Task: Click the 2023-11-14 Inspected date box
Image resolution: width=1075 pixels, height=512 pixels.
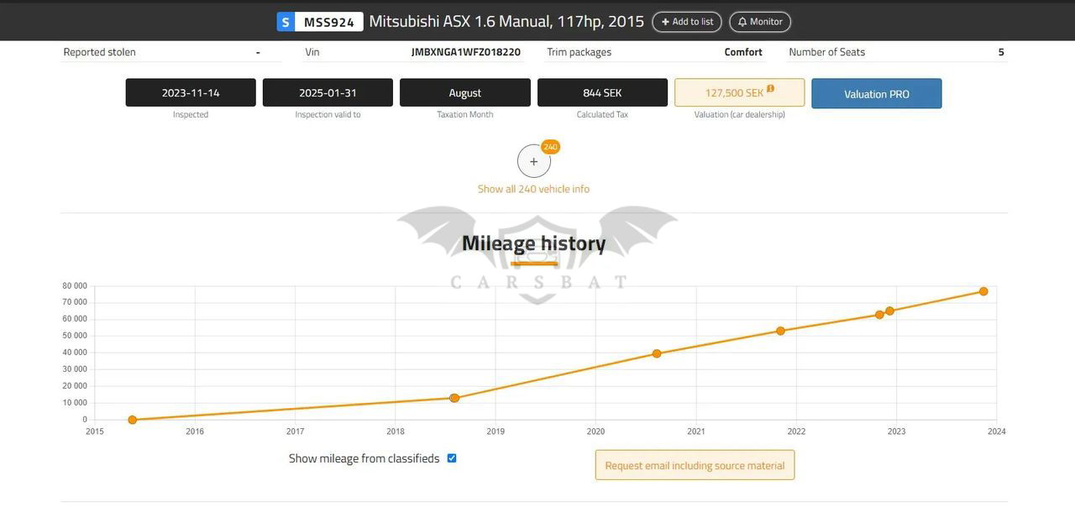Action: 191,93
